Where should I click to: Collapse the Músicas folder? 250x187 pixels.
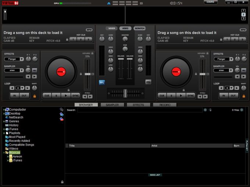tap(4, 152)
